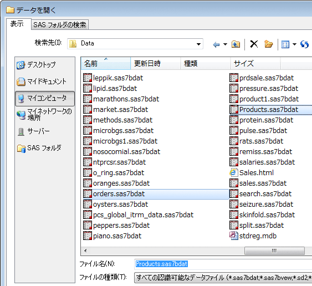312x286 pixels.
Task: Click the Sales.html Internet Explorer file icon
Action: [234, 172]
